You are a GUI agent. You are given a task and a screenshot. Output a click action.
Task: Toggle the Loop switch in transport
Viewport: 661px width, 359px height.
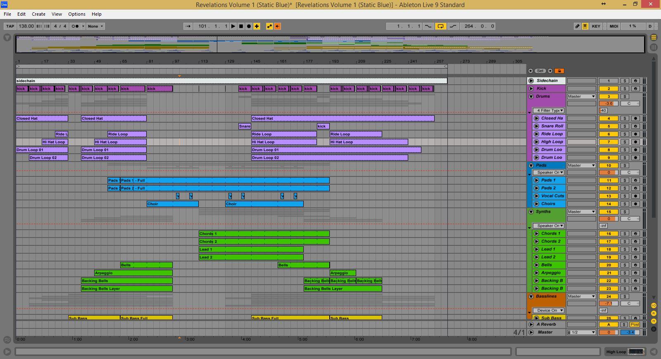440,26
